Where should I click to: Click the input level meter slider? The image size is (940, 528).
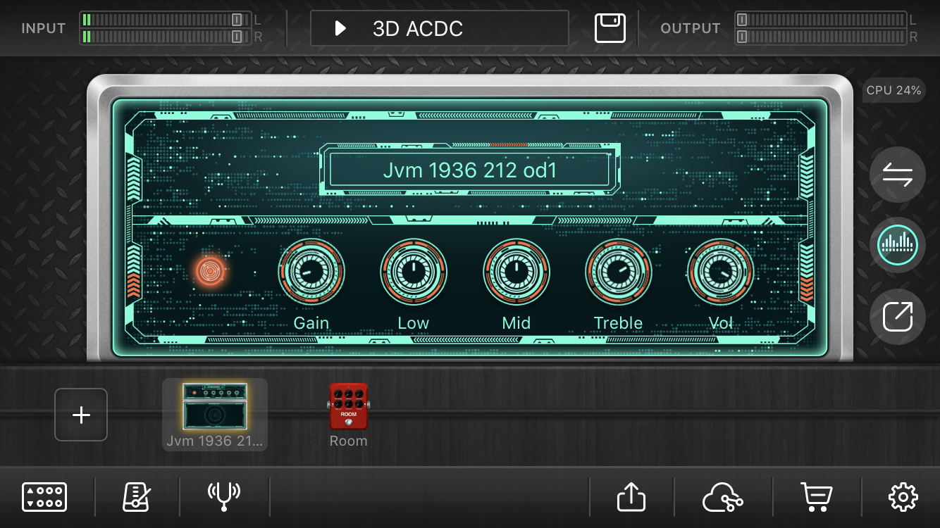click(x=166, y=28)
